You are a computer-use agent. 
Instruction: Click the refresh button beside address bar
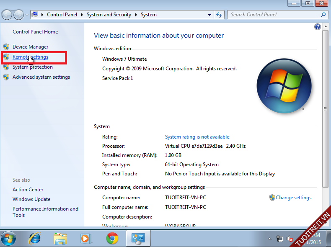(x=219, y=15)
